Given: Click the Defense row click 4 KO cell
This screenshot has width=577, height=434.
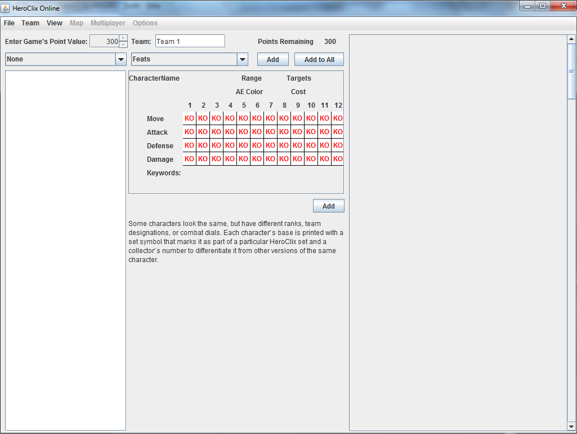Looking at the screenshot, I should tap(230, 145).
